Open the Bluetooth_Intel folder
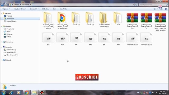This screenshot has width=169, height=95. point(48,21)
